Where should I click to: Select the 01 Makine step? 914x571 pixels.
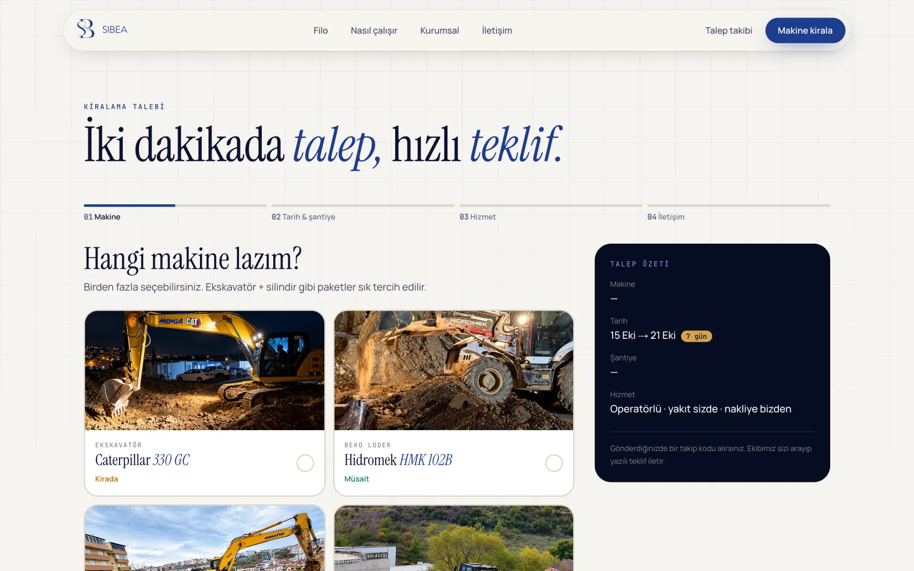[x=102, y=217]
